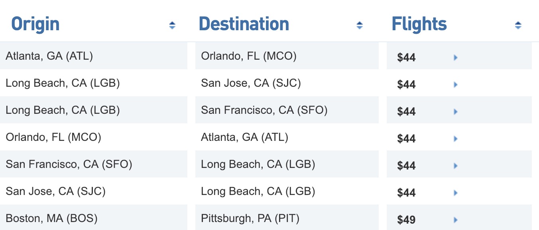Select the Destination column header

click(x=244, y=24)
